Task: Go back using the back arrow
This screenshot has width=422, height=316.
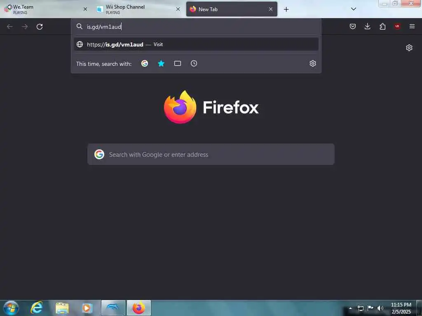Action: click(x=10, y=27)
